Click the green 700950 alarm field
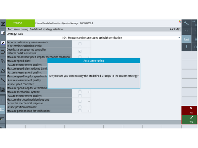This screenshot has width=198, height=148. point(20,23)
